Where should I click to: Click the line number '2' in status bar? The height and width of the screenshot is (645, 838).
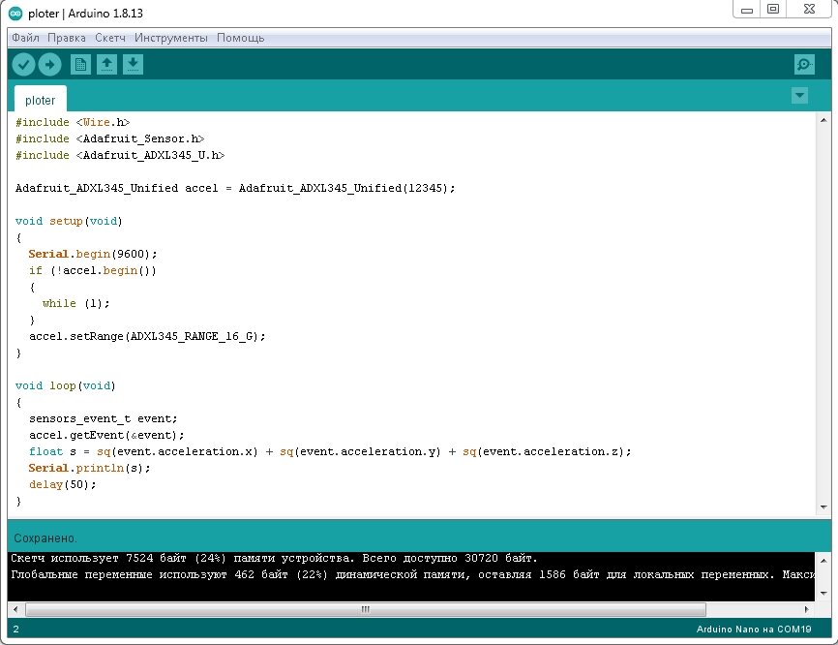point(16,630)
